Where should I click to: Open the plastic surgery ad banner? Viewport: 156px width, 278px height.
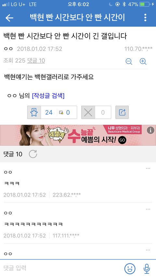pyautogui.click(x=78, y=135)
